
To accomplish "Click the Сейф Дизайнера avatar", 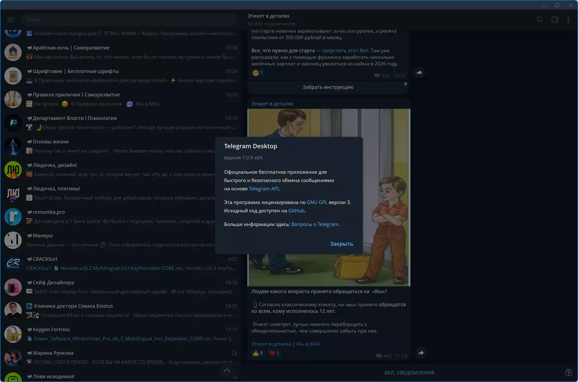I will click(x=13, y=287).
